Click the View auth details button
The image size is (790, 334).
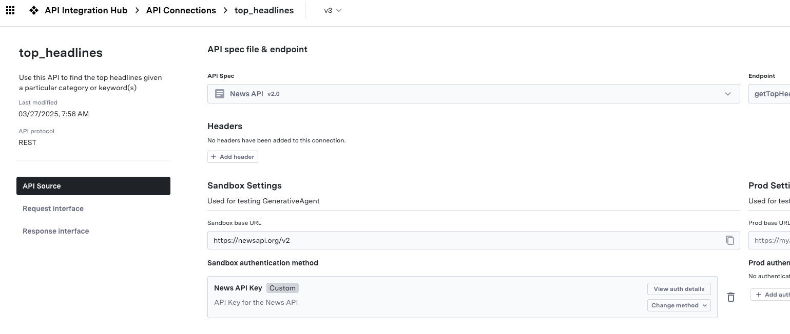pyautogui.click(x=679, y=289)
